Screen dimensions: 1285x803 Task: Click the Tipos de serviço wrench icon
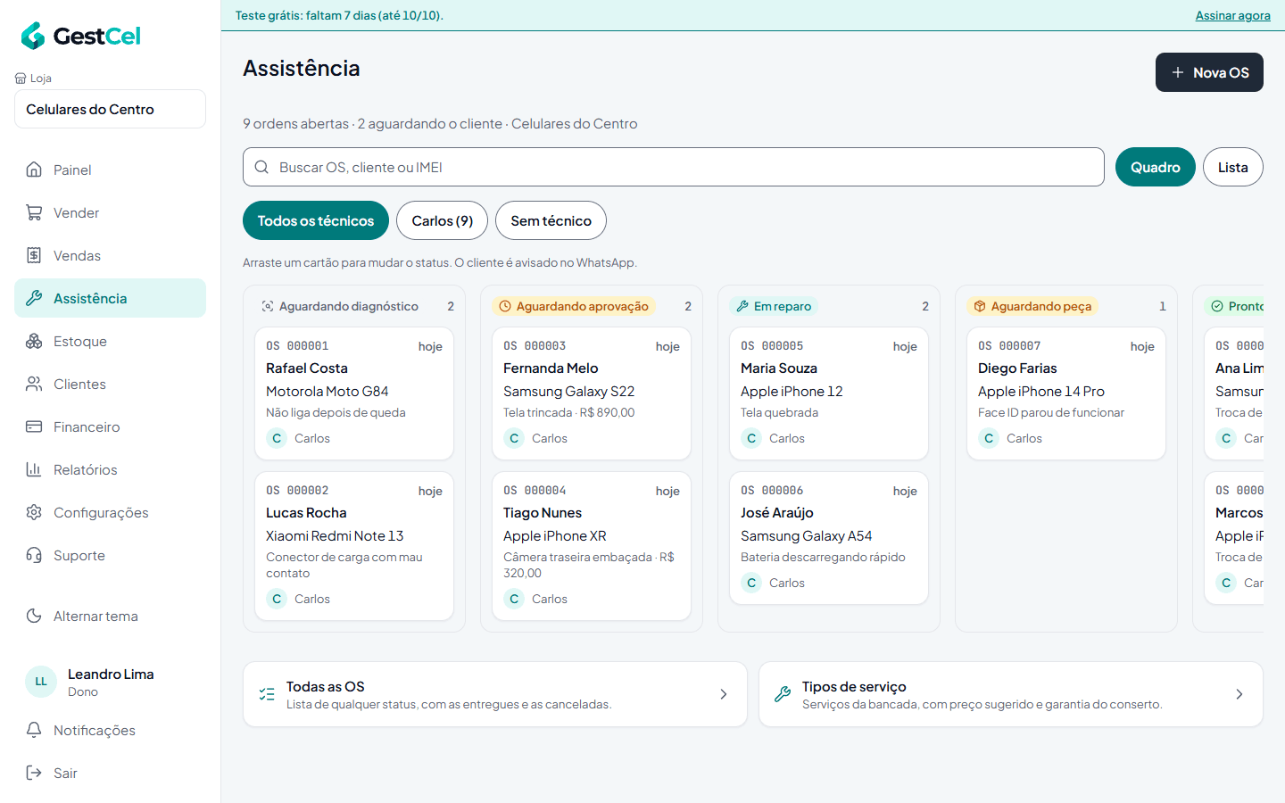point(783,694)
